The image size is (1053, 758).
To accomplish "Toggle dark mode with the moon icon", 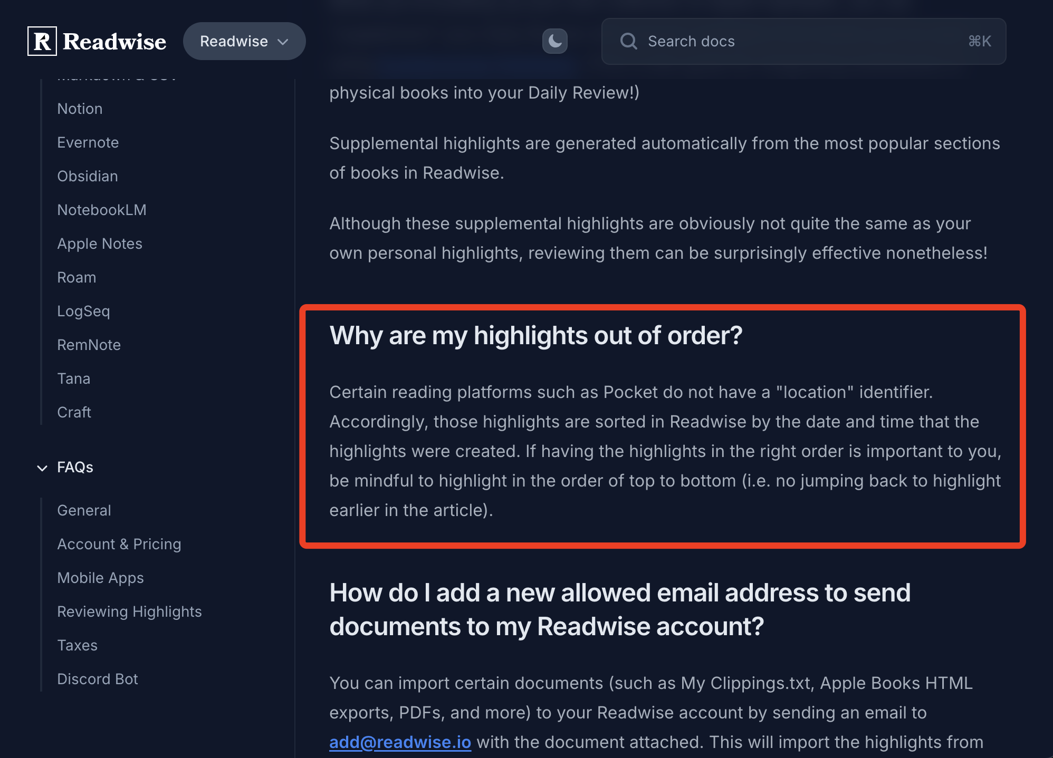I will click(554, 41).
